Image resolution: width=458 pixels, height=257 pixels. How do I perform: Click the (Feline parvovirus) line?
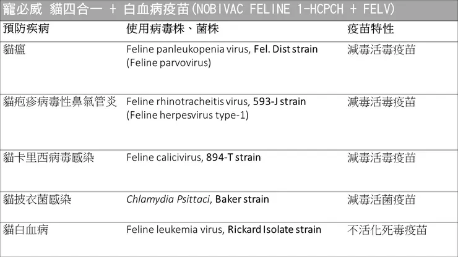pyautogui.click(x=168, y=62)
